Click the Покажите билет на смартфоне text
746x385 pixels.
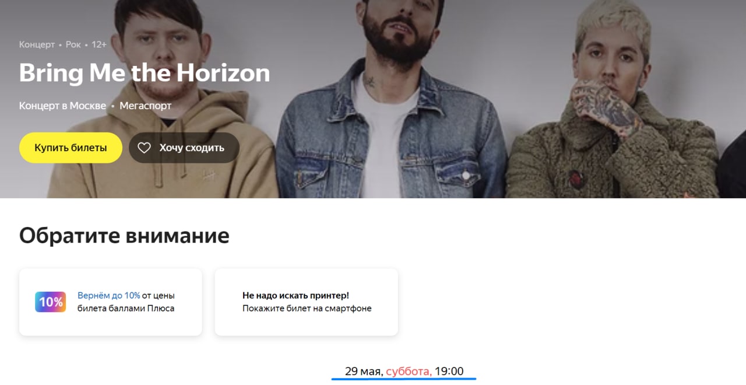click(x=307, y=308)
